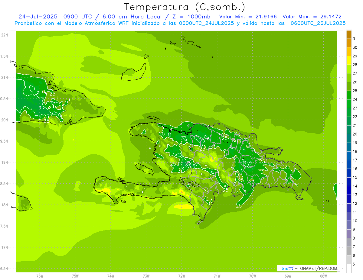Pick the dark blue swatch between 13 and 14
363x280 pixels.
349,190
